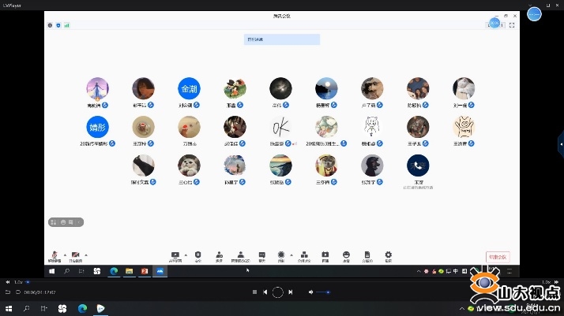Screen dimensions: 564x316
Task: Click the red end meeting button
Action: coord(498,257)
